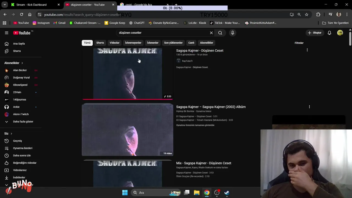Reload the current page
The height and width of the screenshot is (198, 352).
(x=21, y=15)
